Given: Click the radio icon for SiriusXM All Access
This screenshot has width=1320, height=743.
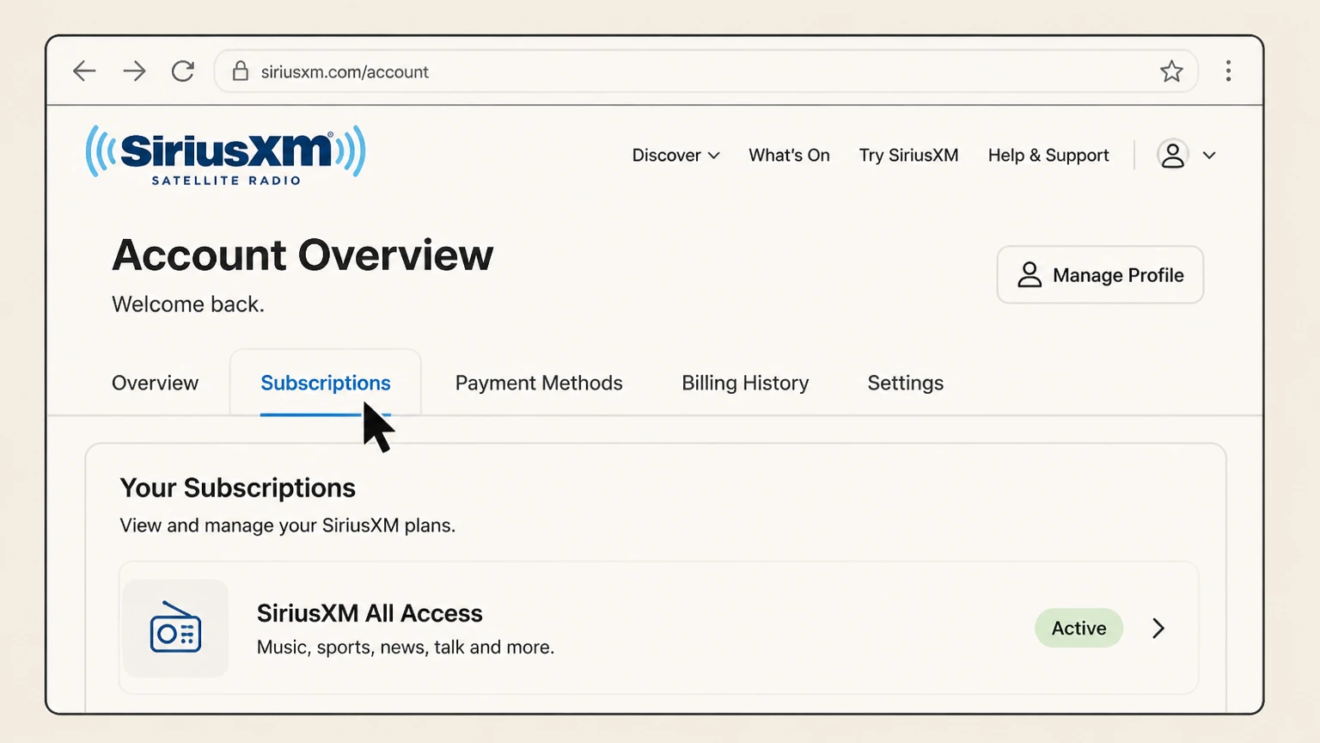Looking at the screenshot, I should [x=175, y=628].
